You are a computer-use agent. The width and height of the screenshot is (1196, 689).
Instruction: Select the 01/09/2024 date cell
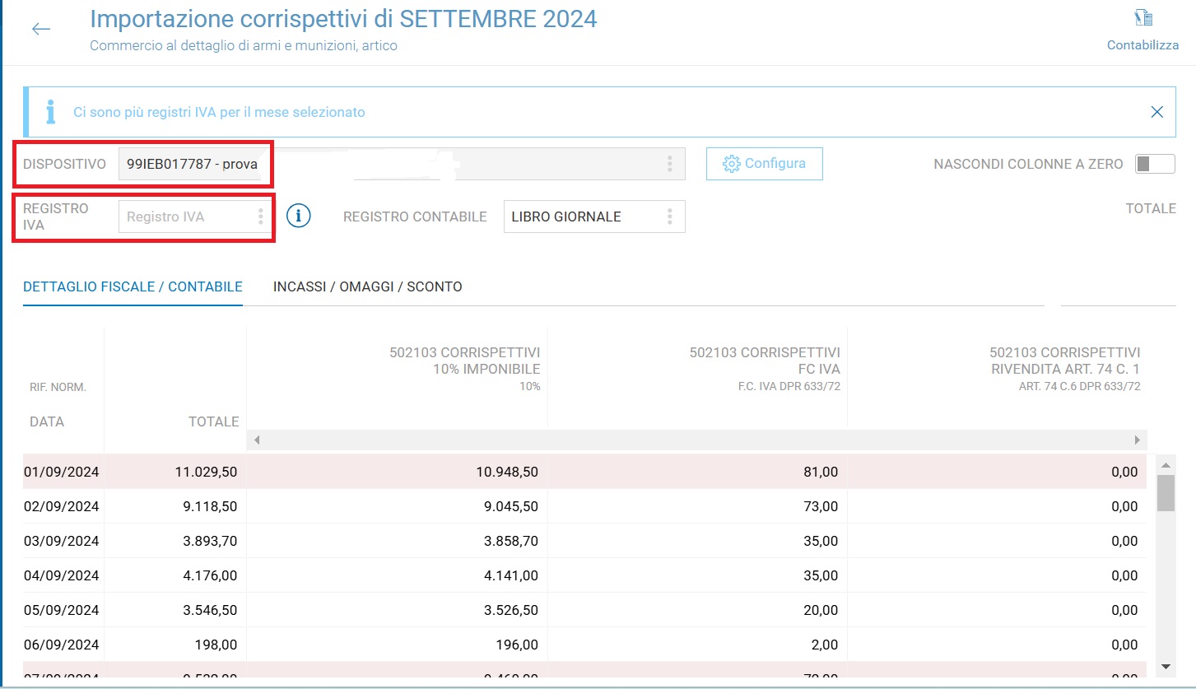click(x=62, y=472)
